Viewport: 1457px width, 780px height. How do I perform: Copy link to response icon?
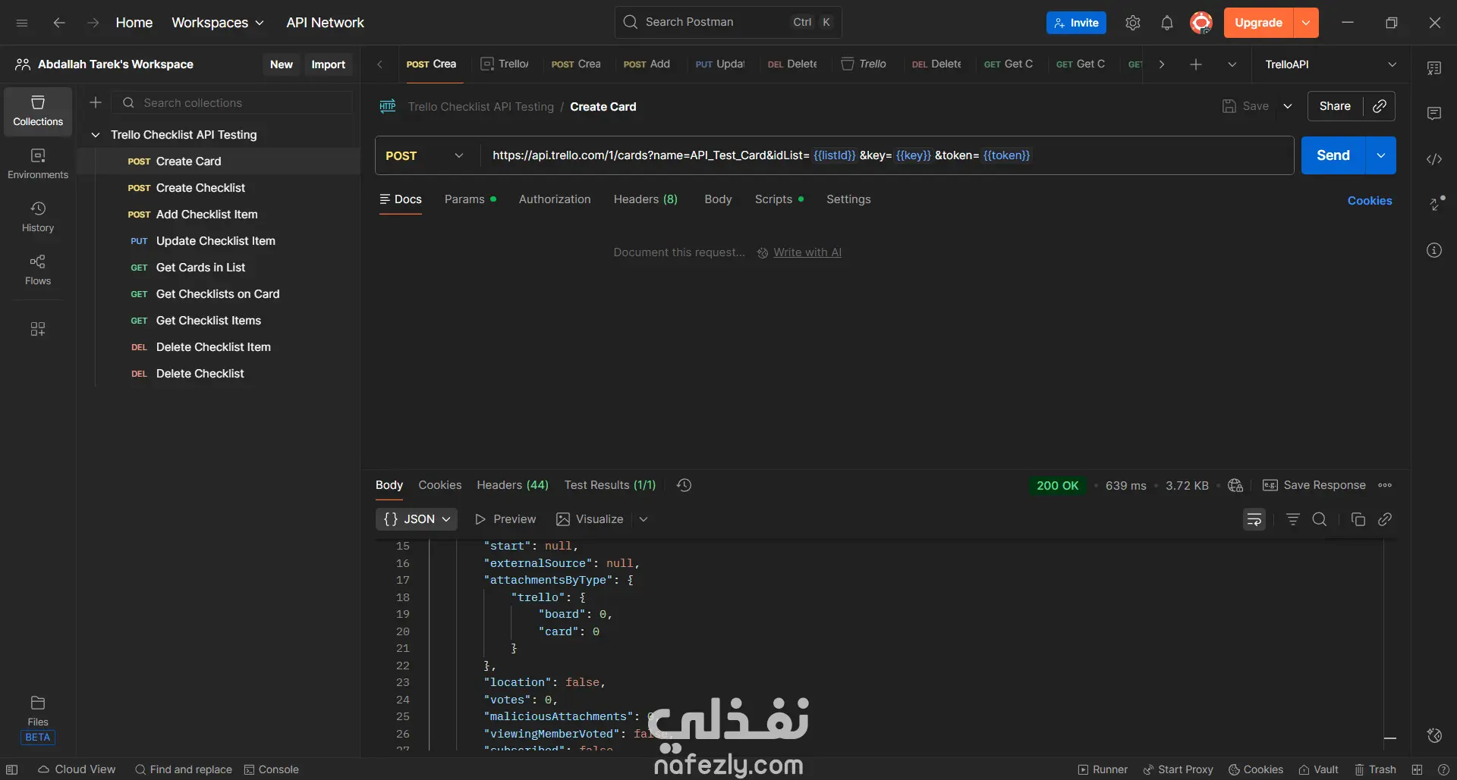point(1385,519)
